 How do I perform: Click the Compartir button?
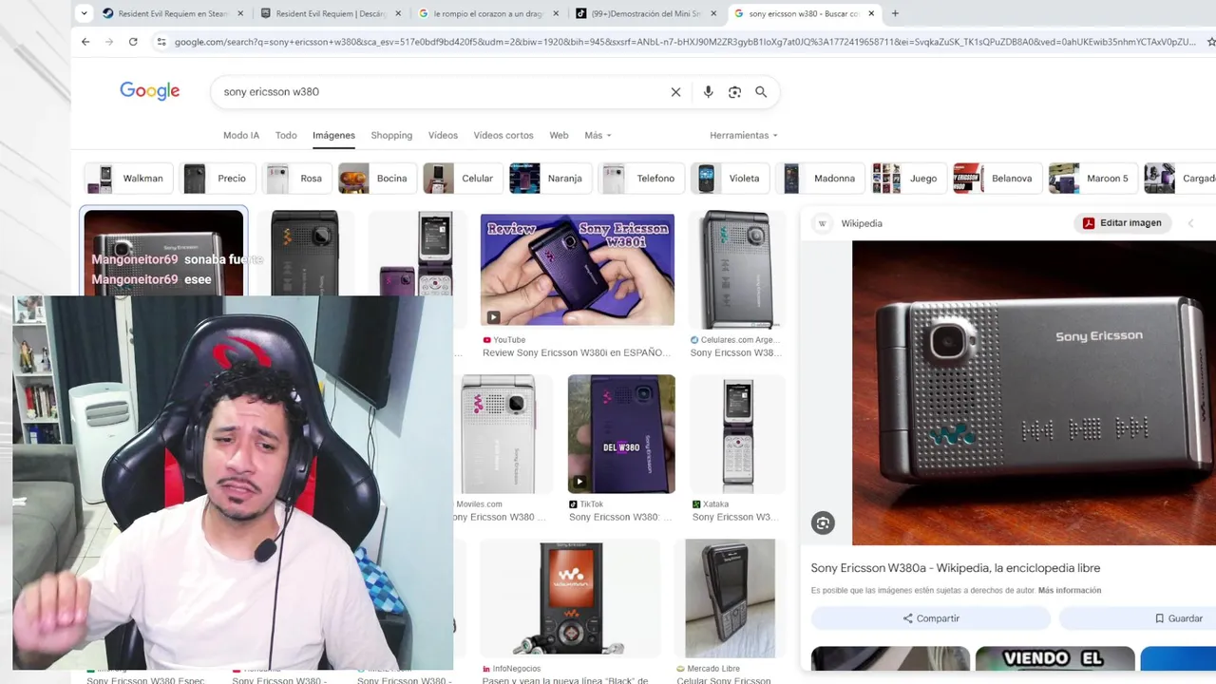click(x=931, y=618)
